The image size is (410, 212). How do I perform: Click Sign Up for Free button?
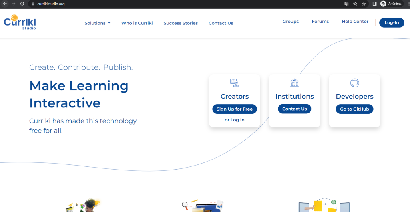click(x=235, y=109)
